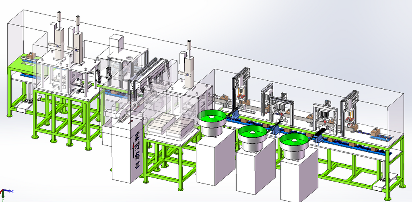
Task: Select the second press cylinder from the left
Action: (x=77, y=40)
